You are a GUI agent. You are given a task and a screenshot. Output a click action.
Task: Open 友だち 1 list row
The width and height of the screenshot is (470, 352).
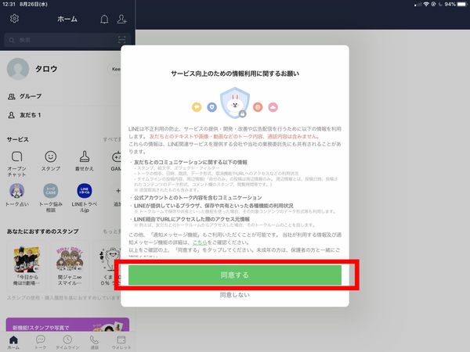(63, 115)
